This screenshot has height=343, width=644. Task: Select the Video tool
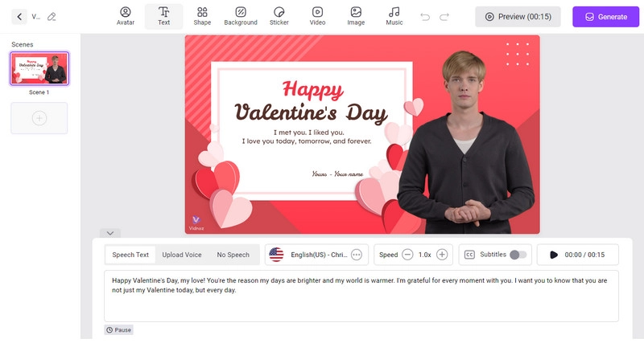(x=317, y=16)
